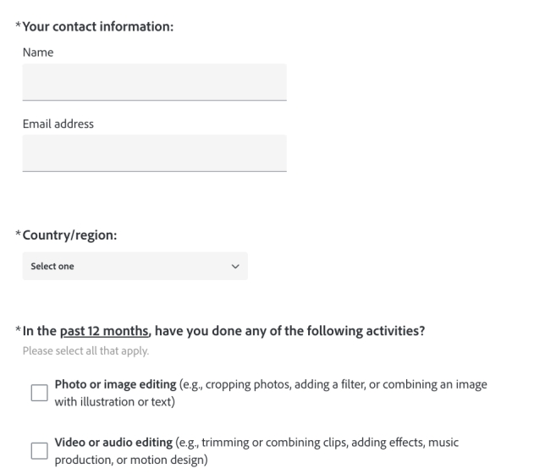Focus the Name input field

coord(155,82)
